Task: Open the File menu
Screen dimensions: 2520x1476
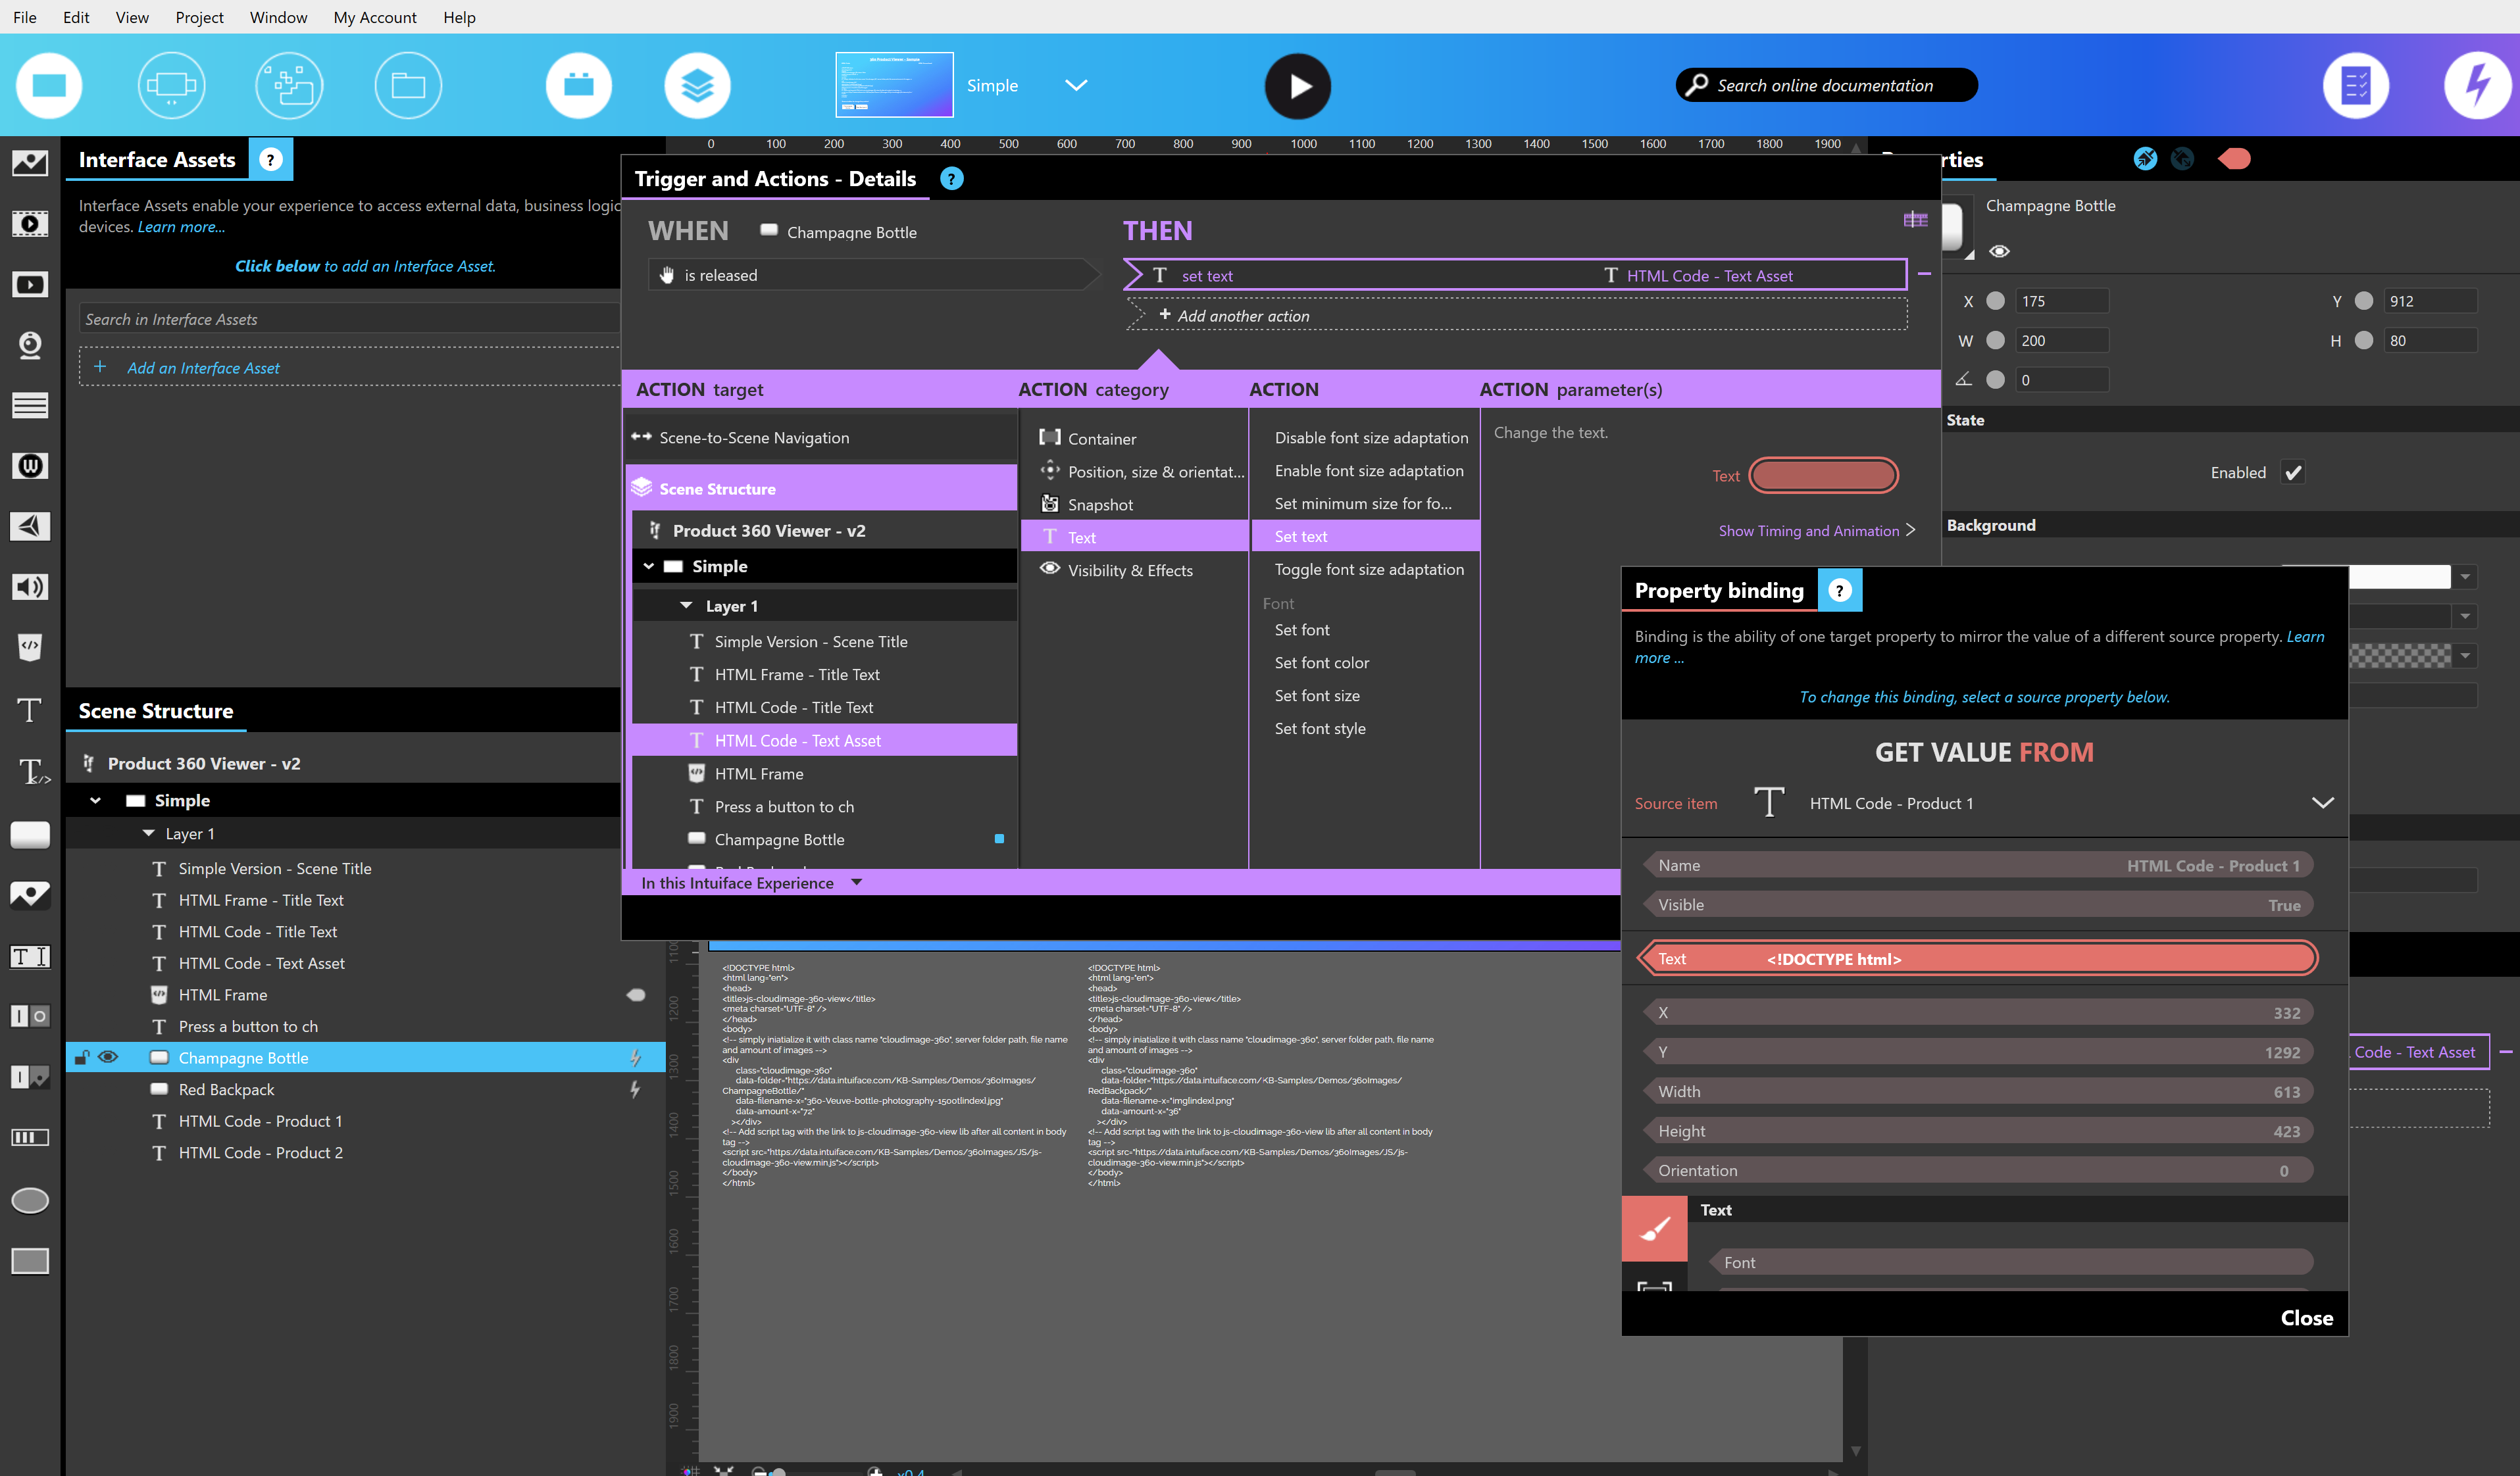Action: click(x=25, y=17)
